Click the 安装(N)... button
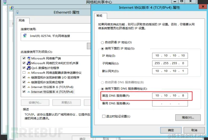Screen dimensions: 208x140 pos(35,103)
